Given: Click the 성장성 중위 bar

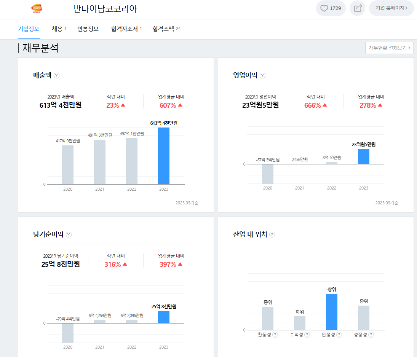Looking at the screenshot, I should click(x=364, y=318).
